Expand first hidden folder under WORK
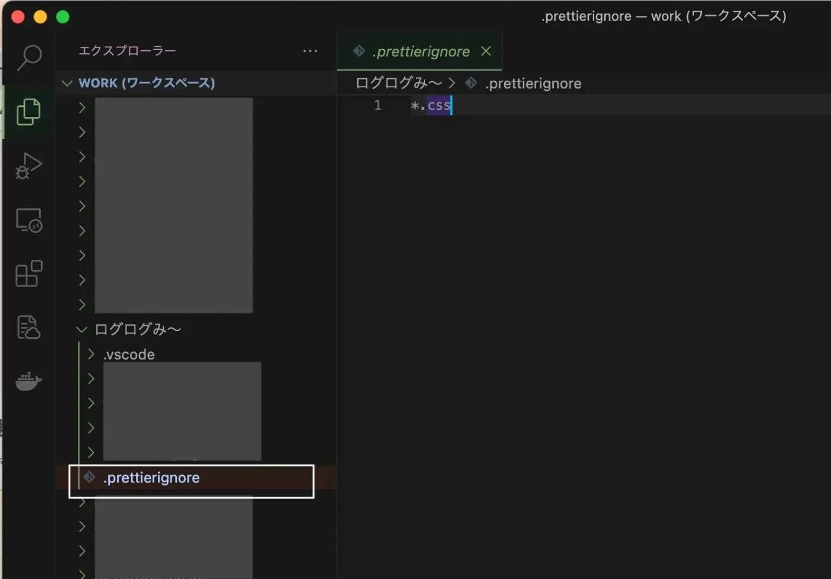The height and width of the screenshot is (579, 831). (x=83, y=107)
